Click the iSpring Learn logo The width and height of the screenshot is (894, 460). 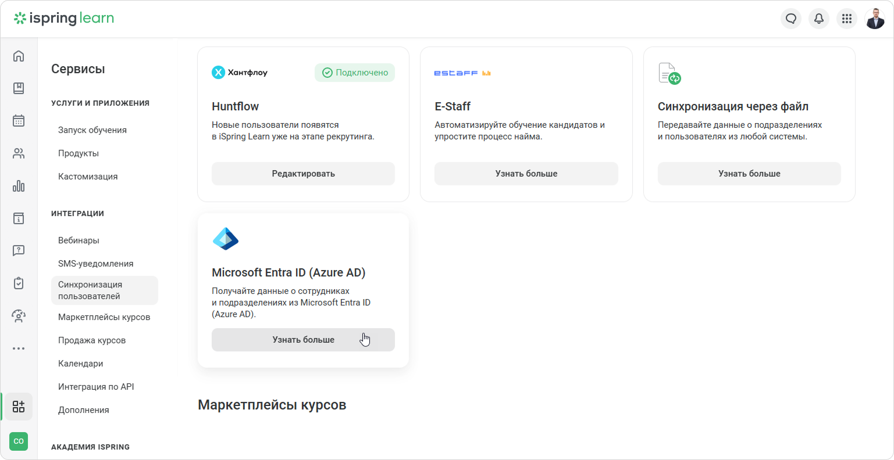tap(64, 19)
